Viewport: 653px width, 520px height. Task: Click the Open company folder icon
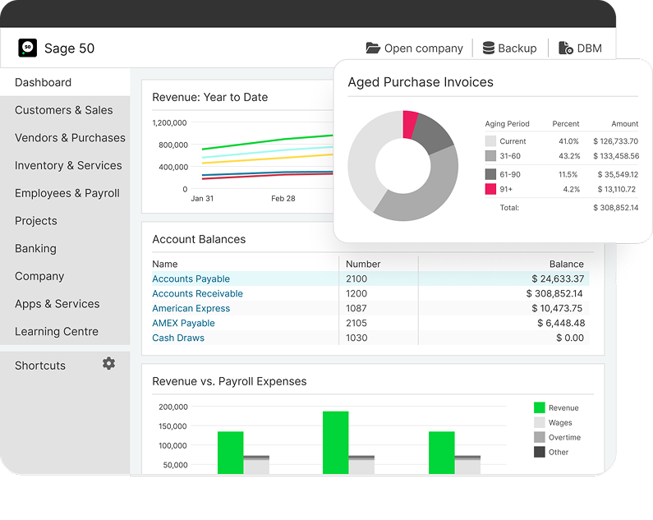click(373, 48)
